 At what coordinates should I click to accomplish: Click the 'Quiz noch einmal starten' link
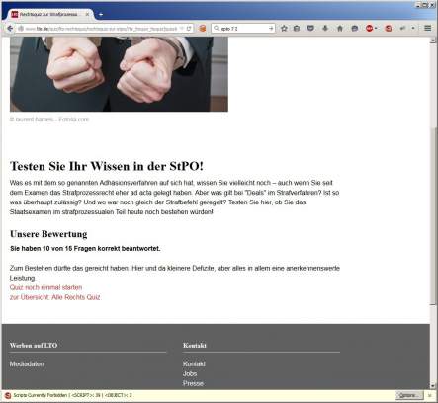45,287
